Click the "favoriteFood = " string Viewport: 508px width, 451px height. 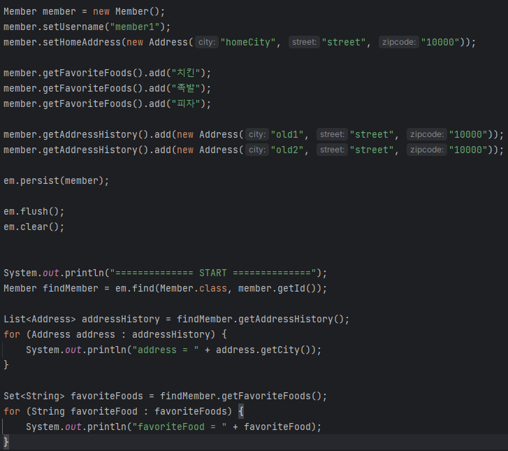click(180, 427)
